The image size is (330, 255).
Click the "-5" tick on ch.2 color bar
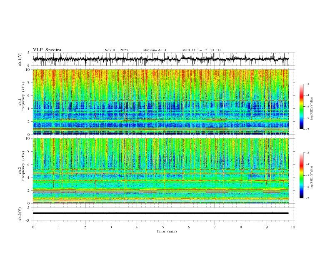tap(307, 175)
